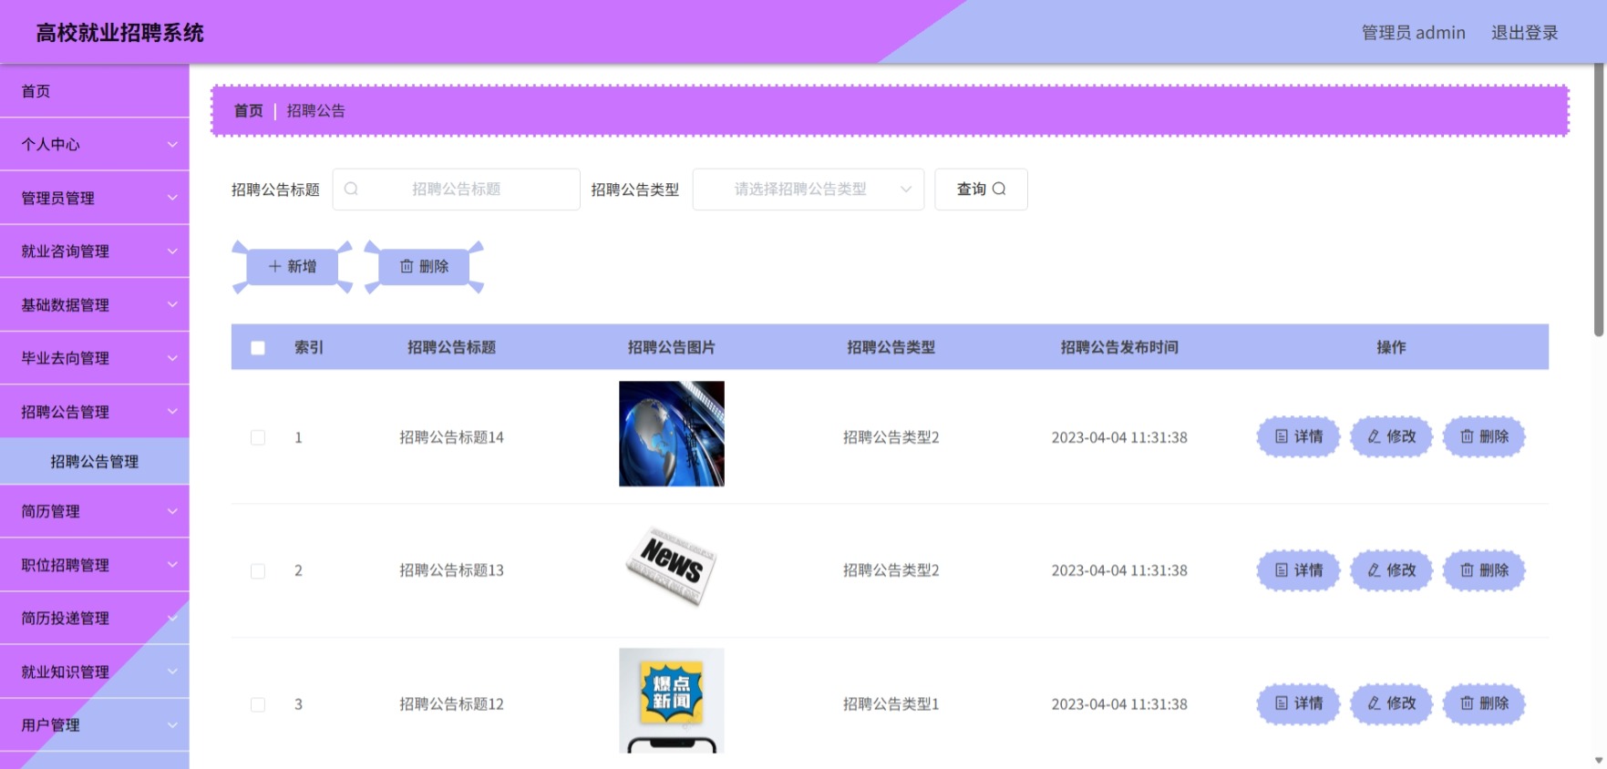Click 修改 pencil icon for 招聘公告标题13
Screen dimensions: 1607x769
[1374, 570]
